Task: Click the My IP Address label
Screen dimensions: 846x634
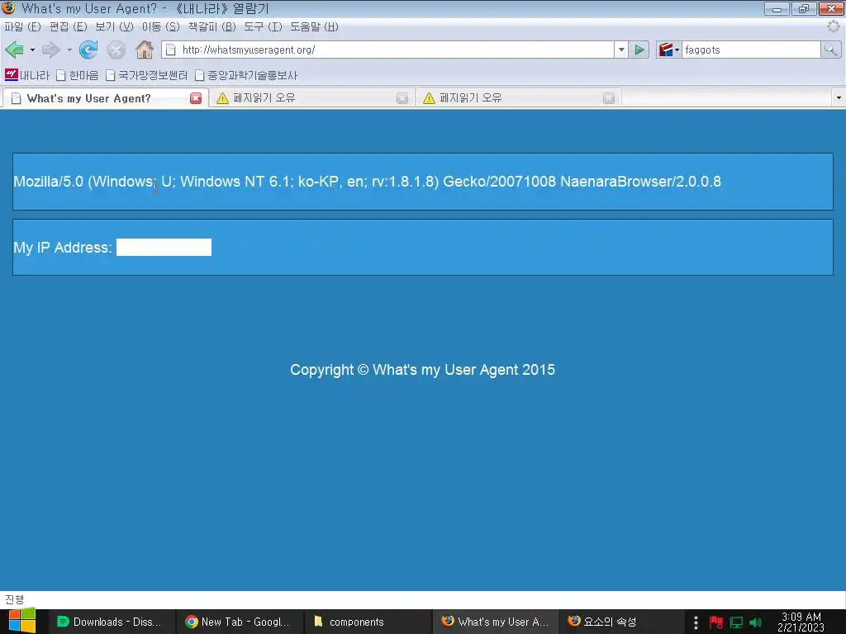Action: 63,248
